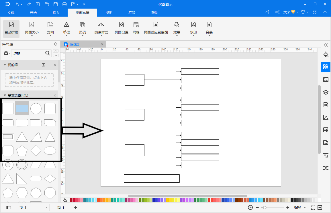Image resolution: width=331 pixels, height=213 pixels.
Task: Switch to the 符号 tab
Action: point(132,13)
